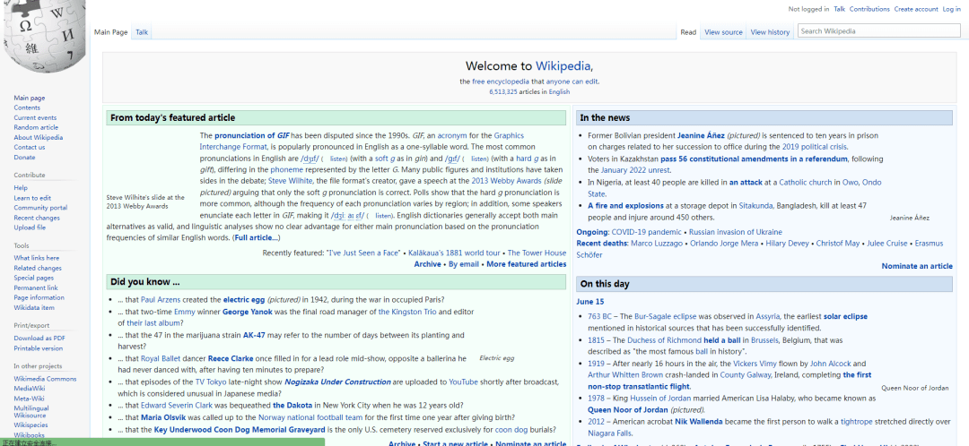Screen dimensions: 969x446
Task: Click Nominate an article in the news
Action: pos(917,267)
